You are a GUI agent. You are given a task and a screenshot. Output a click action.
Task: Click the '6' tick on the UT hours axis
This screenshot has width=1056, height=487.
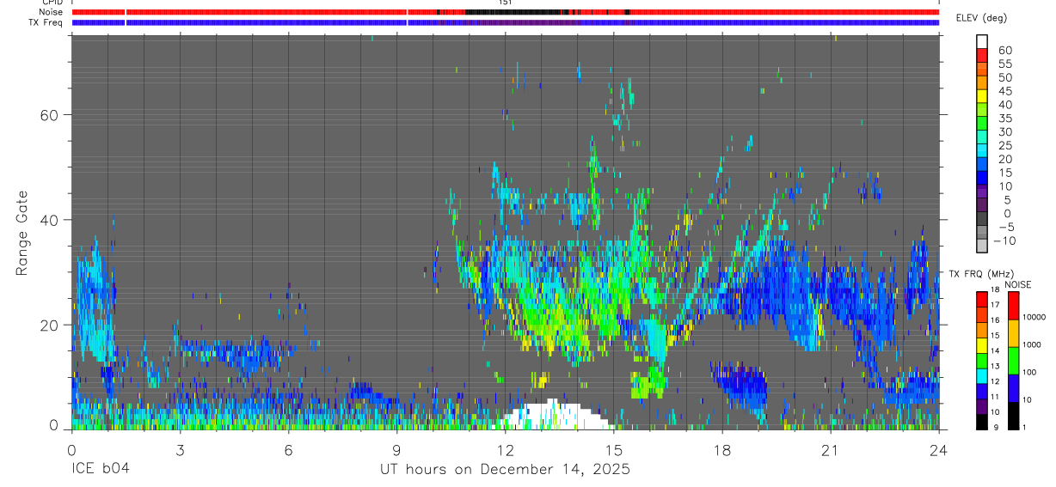pyautogui.click(x=288, y=449)
